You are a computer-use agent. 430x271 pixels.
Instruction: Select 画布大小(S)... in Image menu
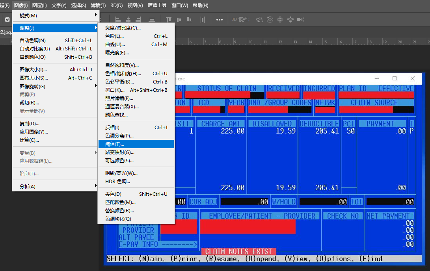pos(55,78)
